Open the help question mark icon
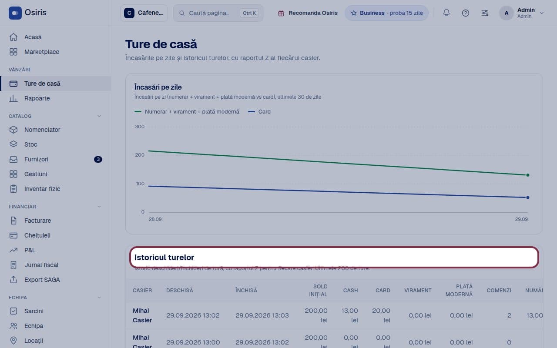The height and width of the screenshot is (348, 557). pos(466,13)
